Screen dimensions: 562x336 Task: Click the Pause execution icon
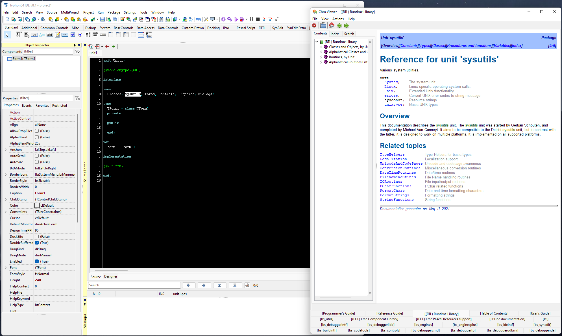pos(252,19)
